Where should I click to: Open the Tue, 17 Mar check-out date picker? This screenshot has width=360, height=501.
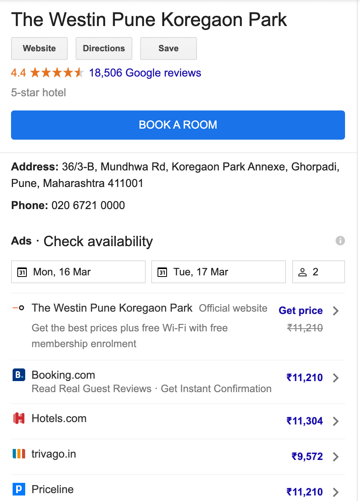(x=219, y=272)
